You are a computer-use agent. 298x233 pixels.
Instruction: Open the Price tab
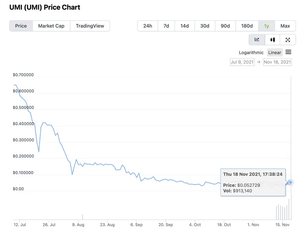(21, 26)
